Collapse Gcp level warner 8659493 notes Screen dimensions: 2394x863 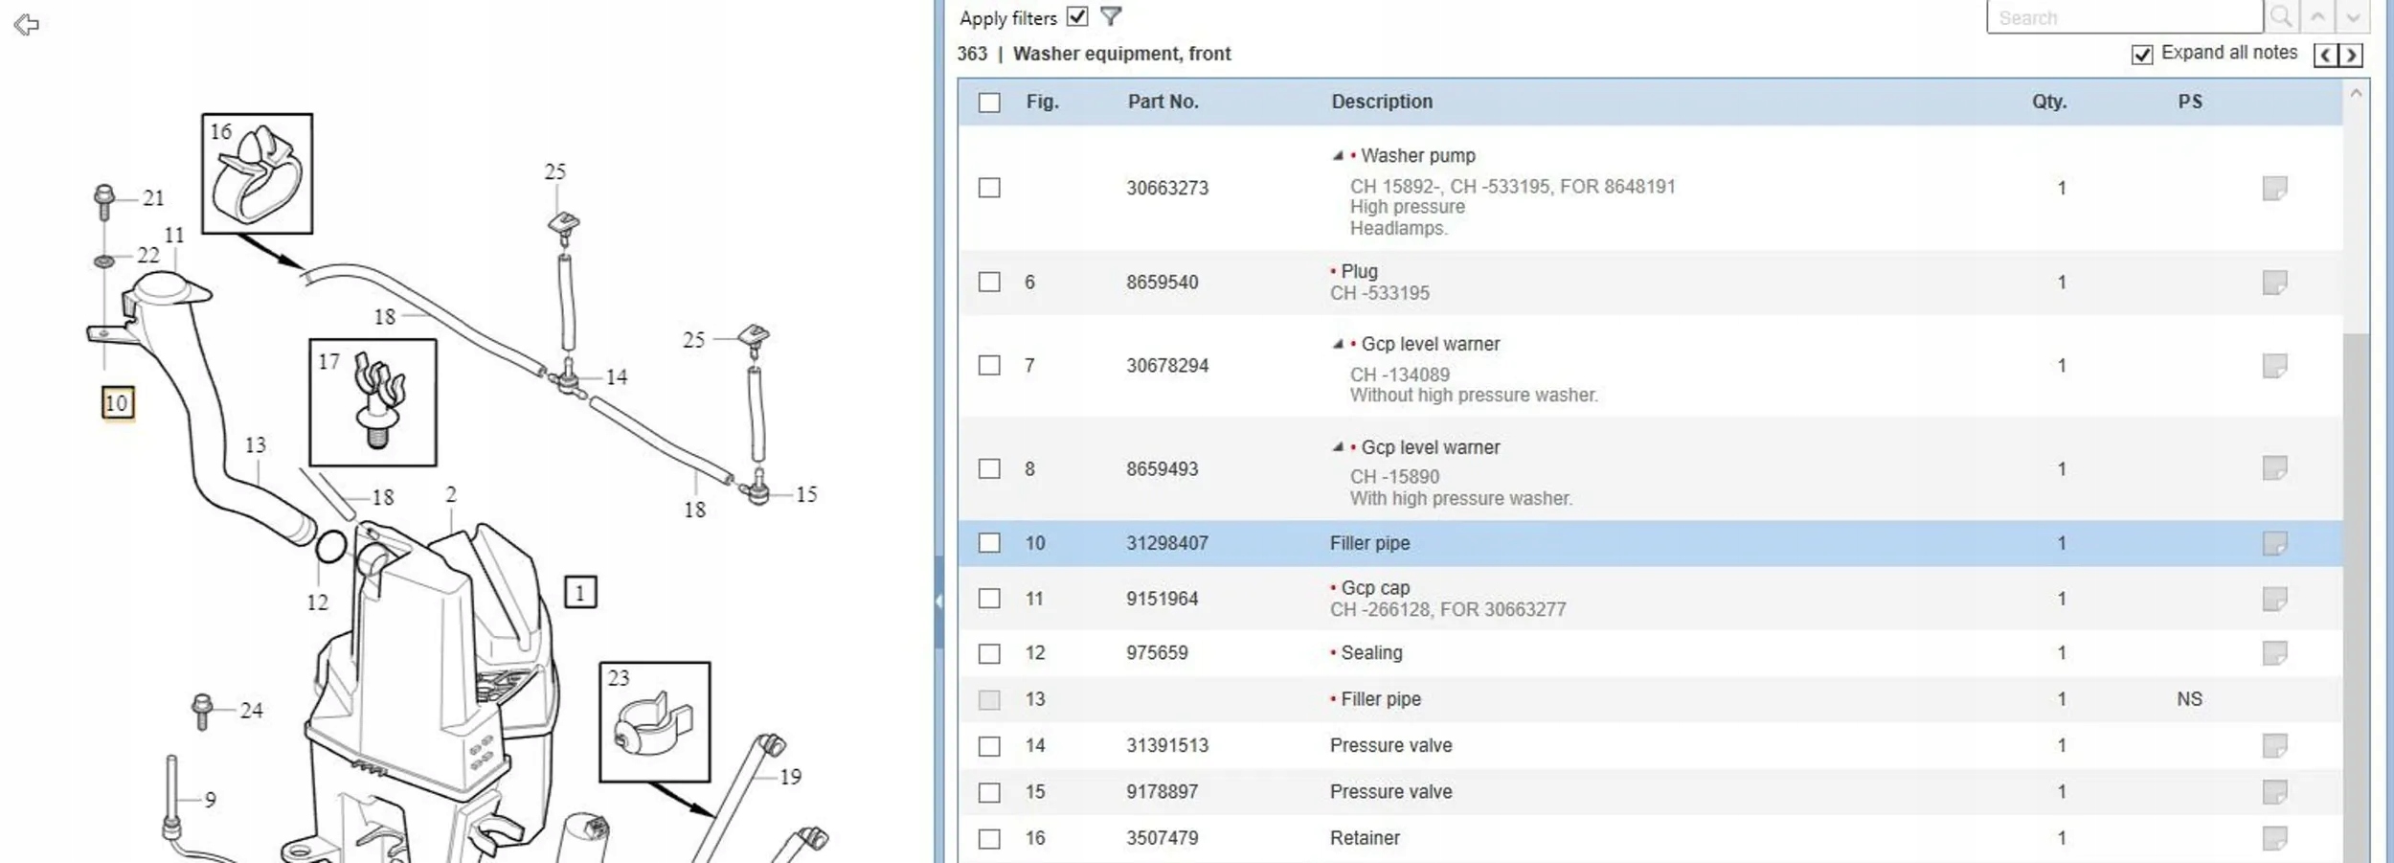pyautogui.click(x=1338, y=447)
